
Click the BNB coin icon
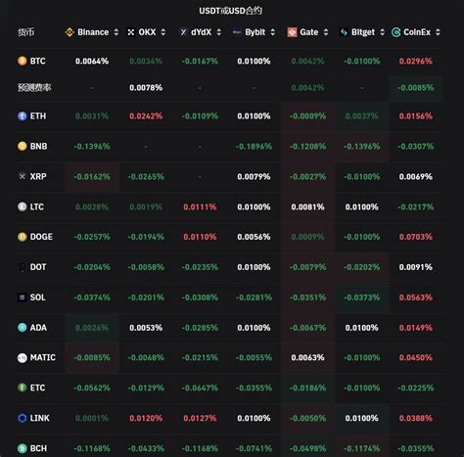[23, 146]
